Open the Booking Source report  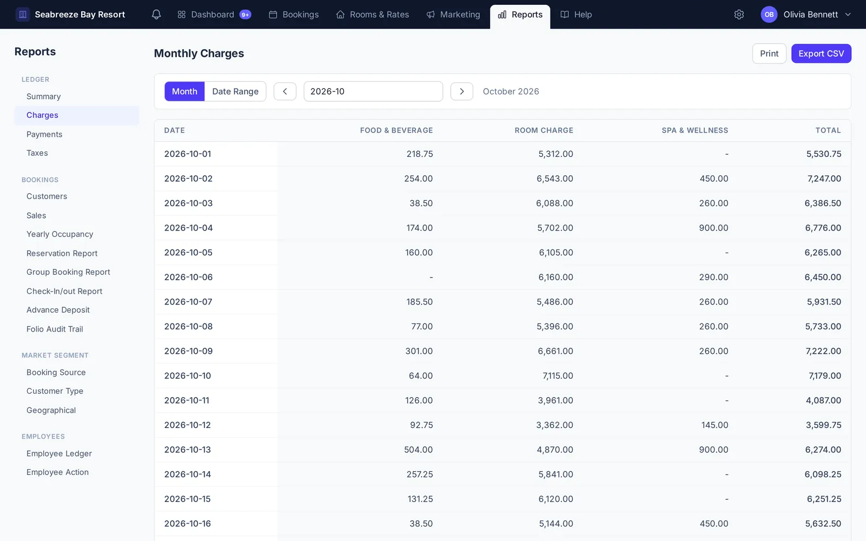point(76,372)
